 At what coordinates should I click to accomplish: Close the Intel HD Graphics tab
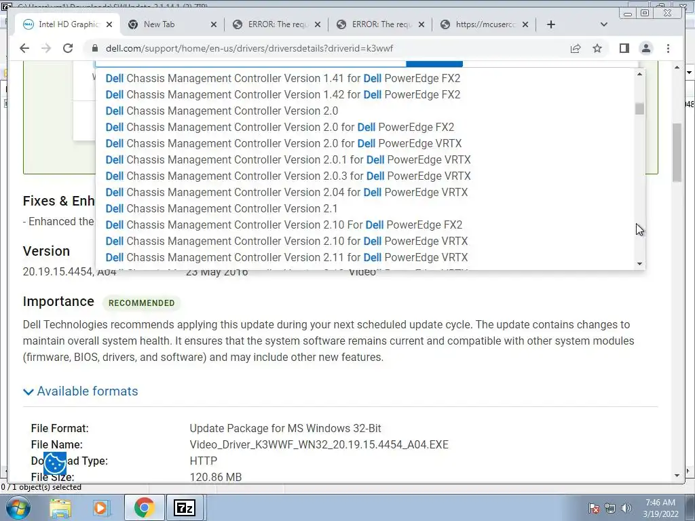click(109, 24)
